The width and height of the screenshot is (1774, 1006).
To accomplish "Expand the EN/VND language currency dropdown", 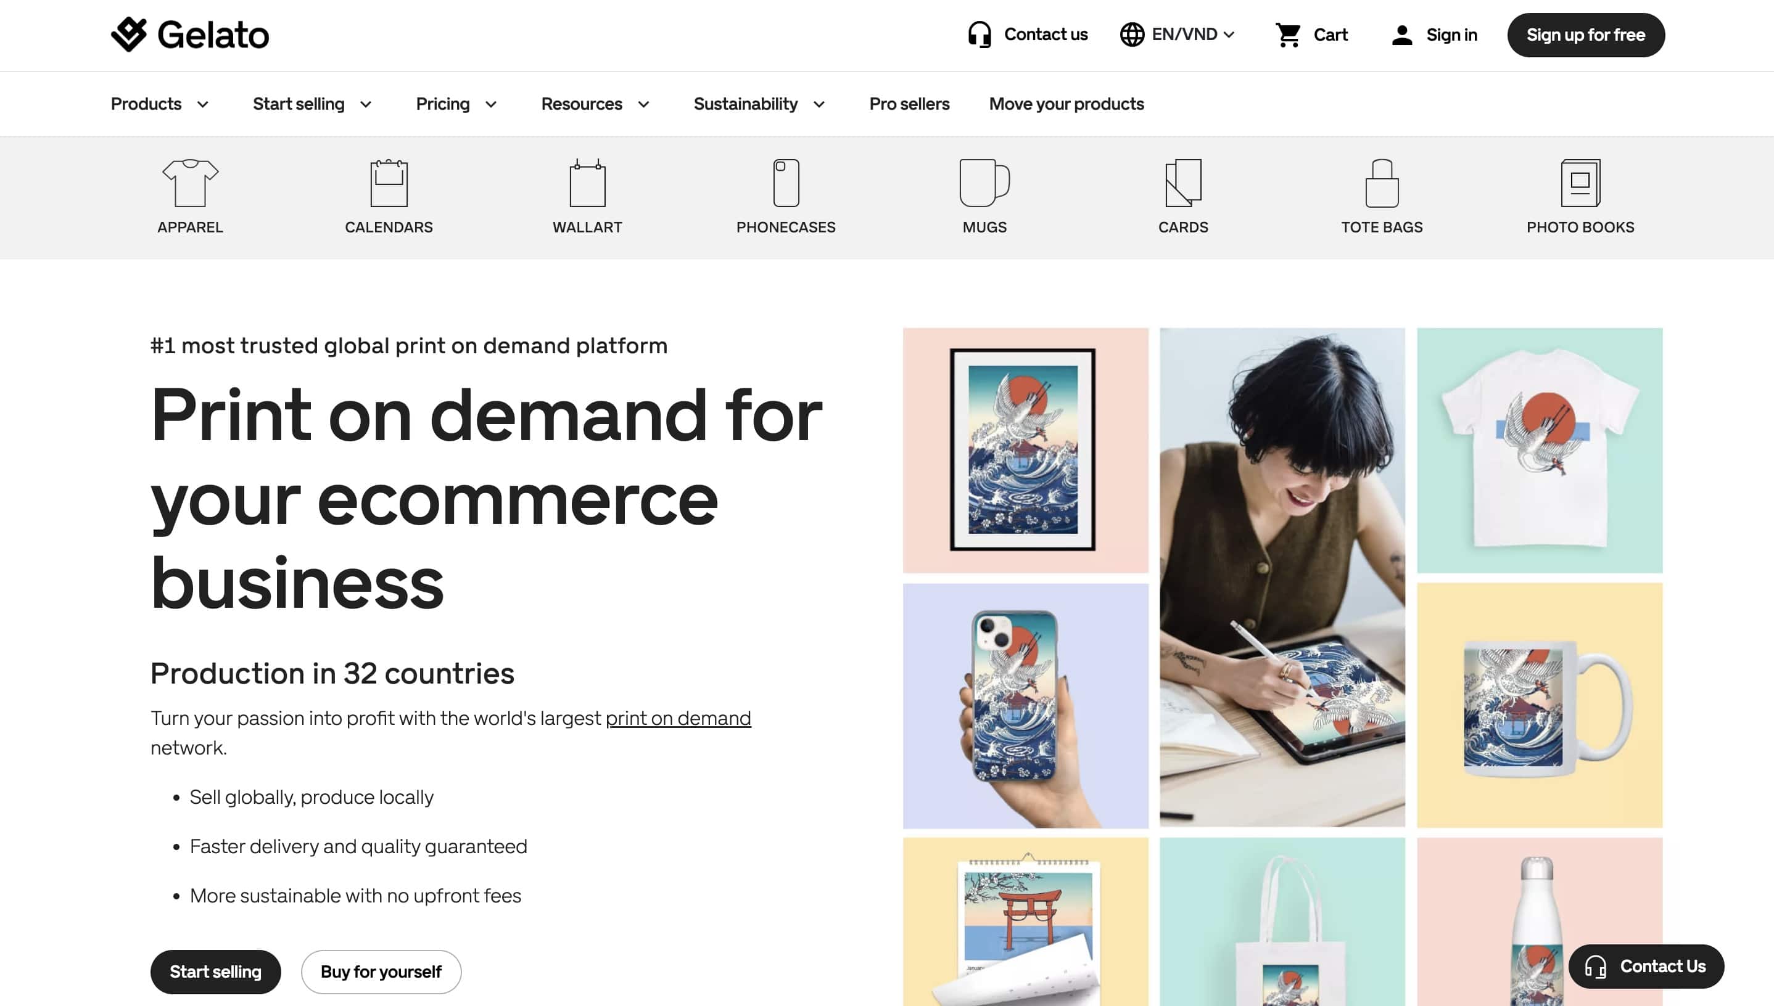I will (1192, 35).
